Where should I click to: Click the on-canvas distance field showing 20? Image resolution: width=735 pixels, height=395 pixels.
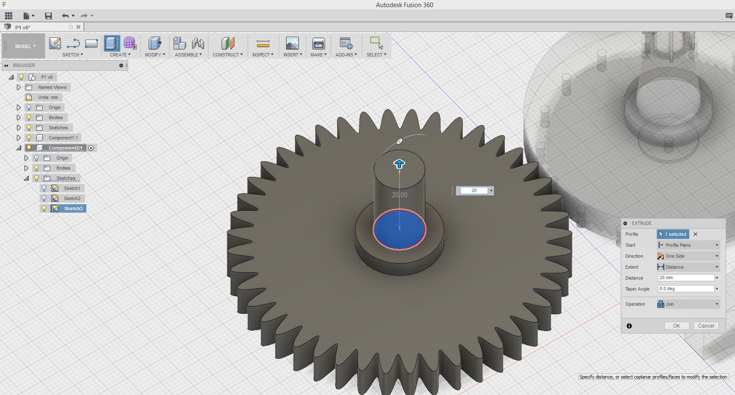pos(474,191)
